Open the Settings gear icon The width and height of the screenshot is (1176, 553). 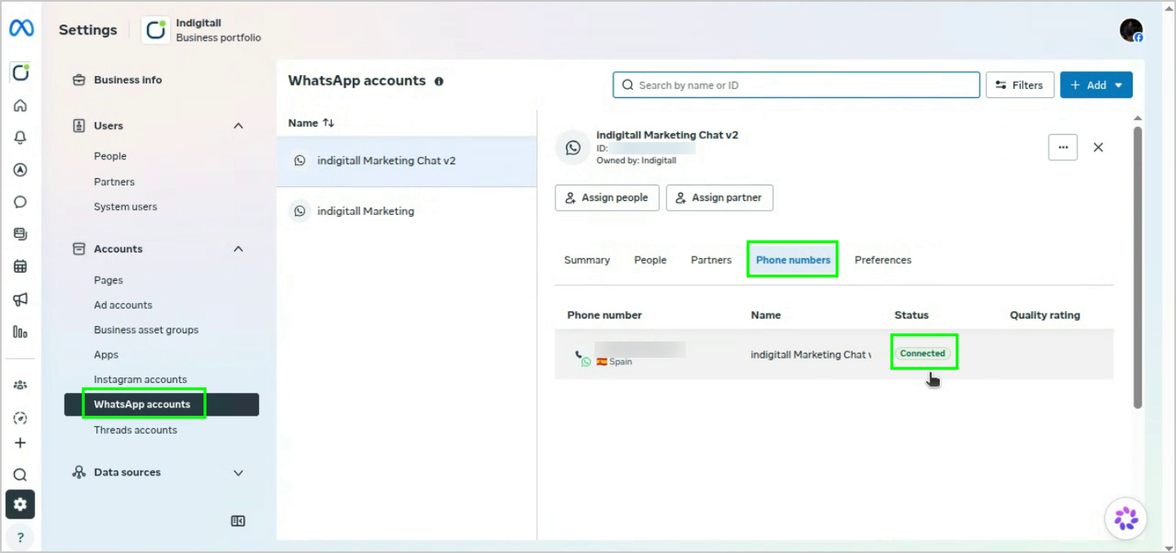[x=20, y=505]
